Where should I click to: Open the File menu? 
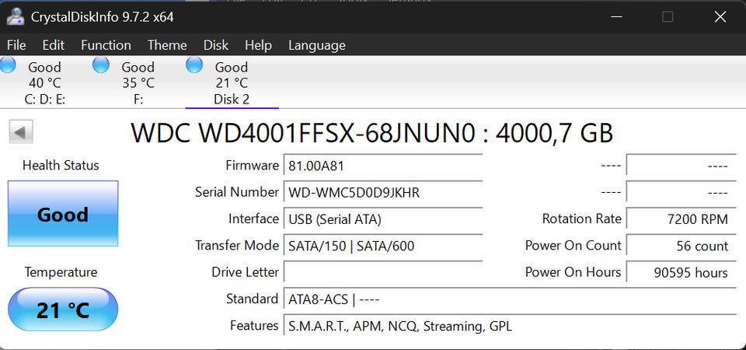point(16,45)
